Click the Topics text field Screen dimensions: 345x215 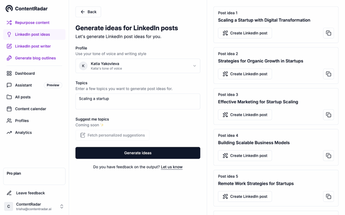tap(137, 101)
